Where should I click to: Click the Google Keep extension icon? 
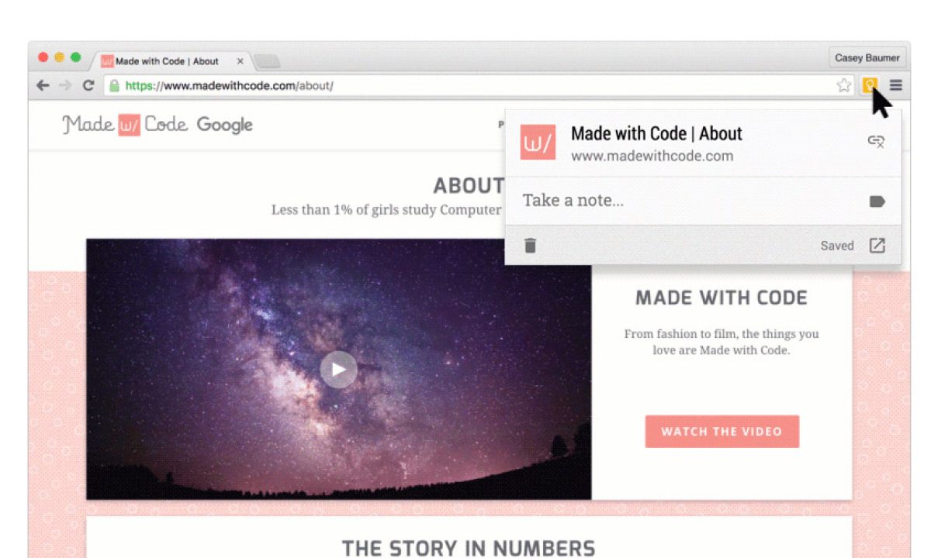pyautogui.click(x=870, y=85)
